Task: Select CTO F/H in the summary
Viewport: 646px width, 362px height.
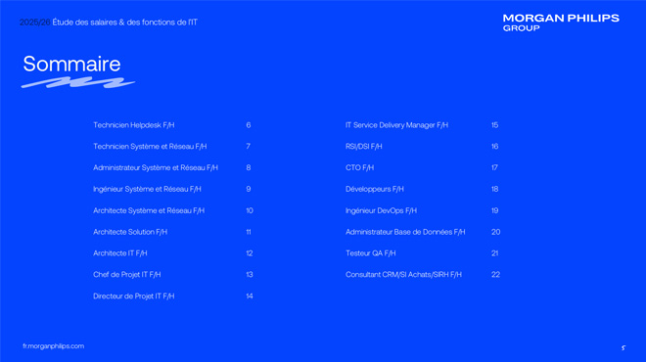Action: [x=359, y=168]
